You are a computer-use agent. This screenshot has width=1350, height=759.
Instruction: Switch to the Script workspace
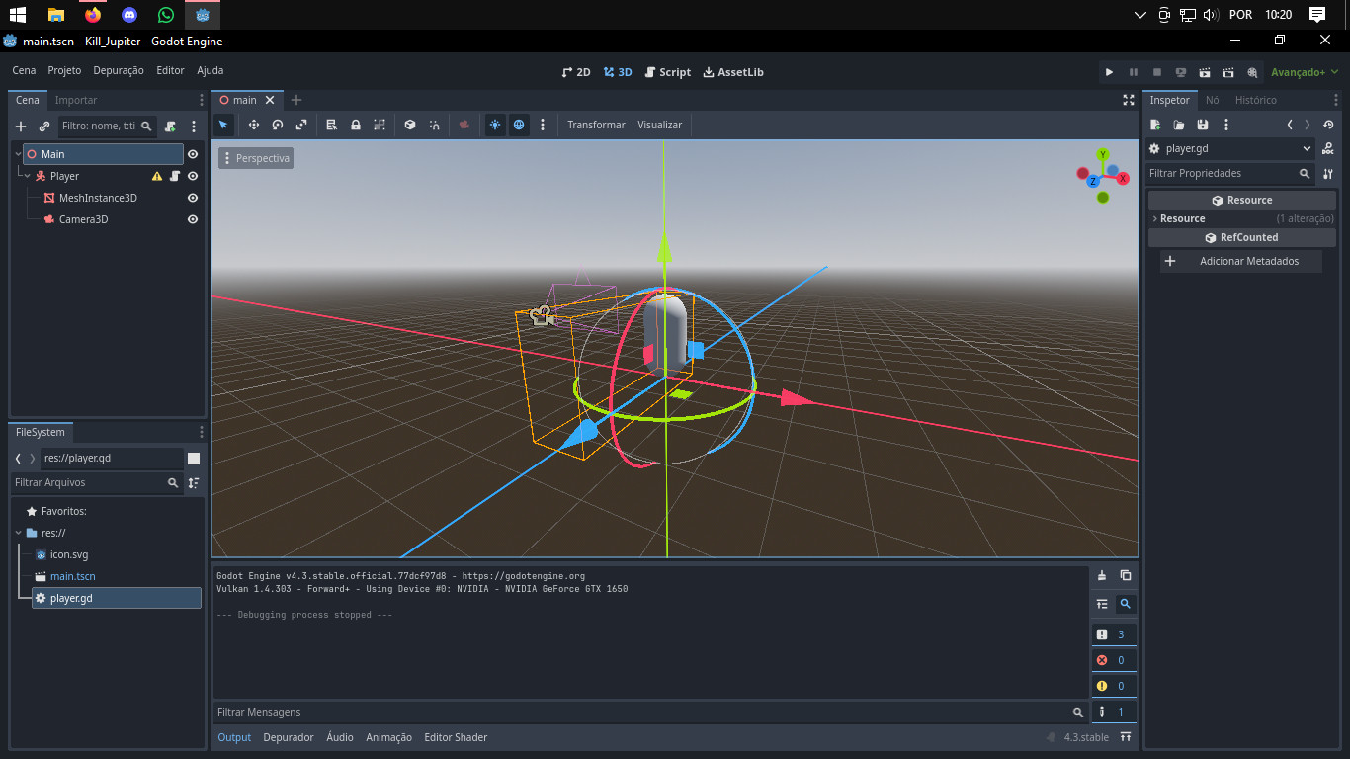click(x=668, y=72)
